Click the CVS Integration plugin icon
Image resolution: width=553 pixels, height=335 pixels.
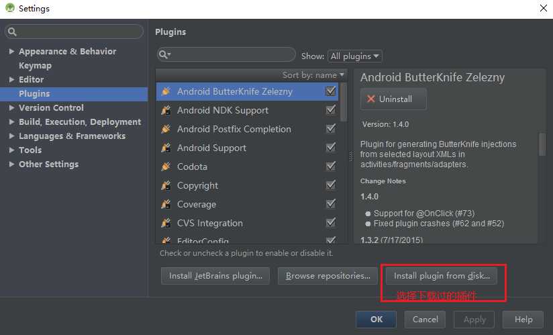(x=166, y=223)
